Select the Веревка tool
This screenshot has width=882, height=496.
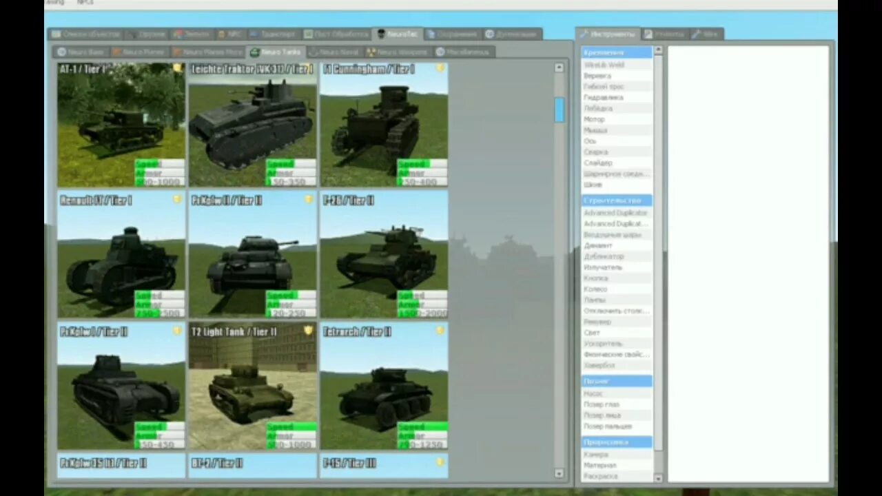[x=617, y=76]
